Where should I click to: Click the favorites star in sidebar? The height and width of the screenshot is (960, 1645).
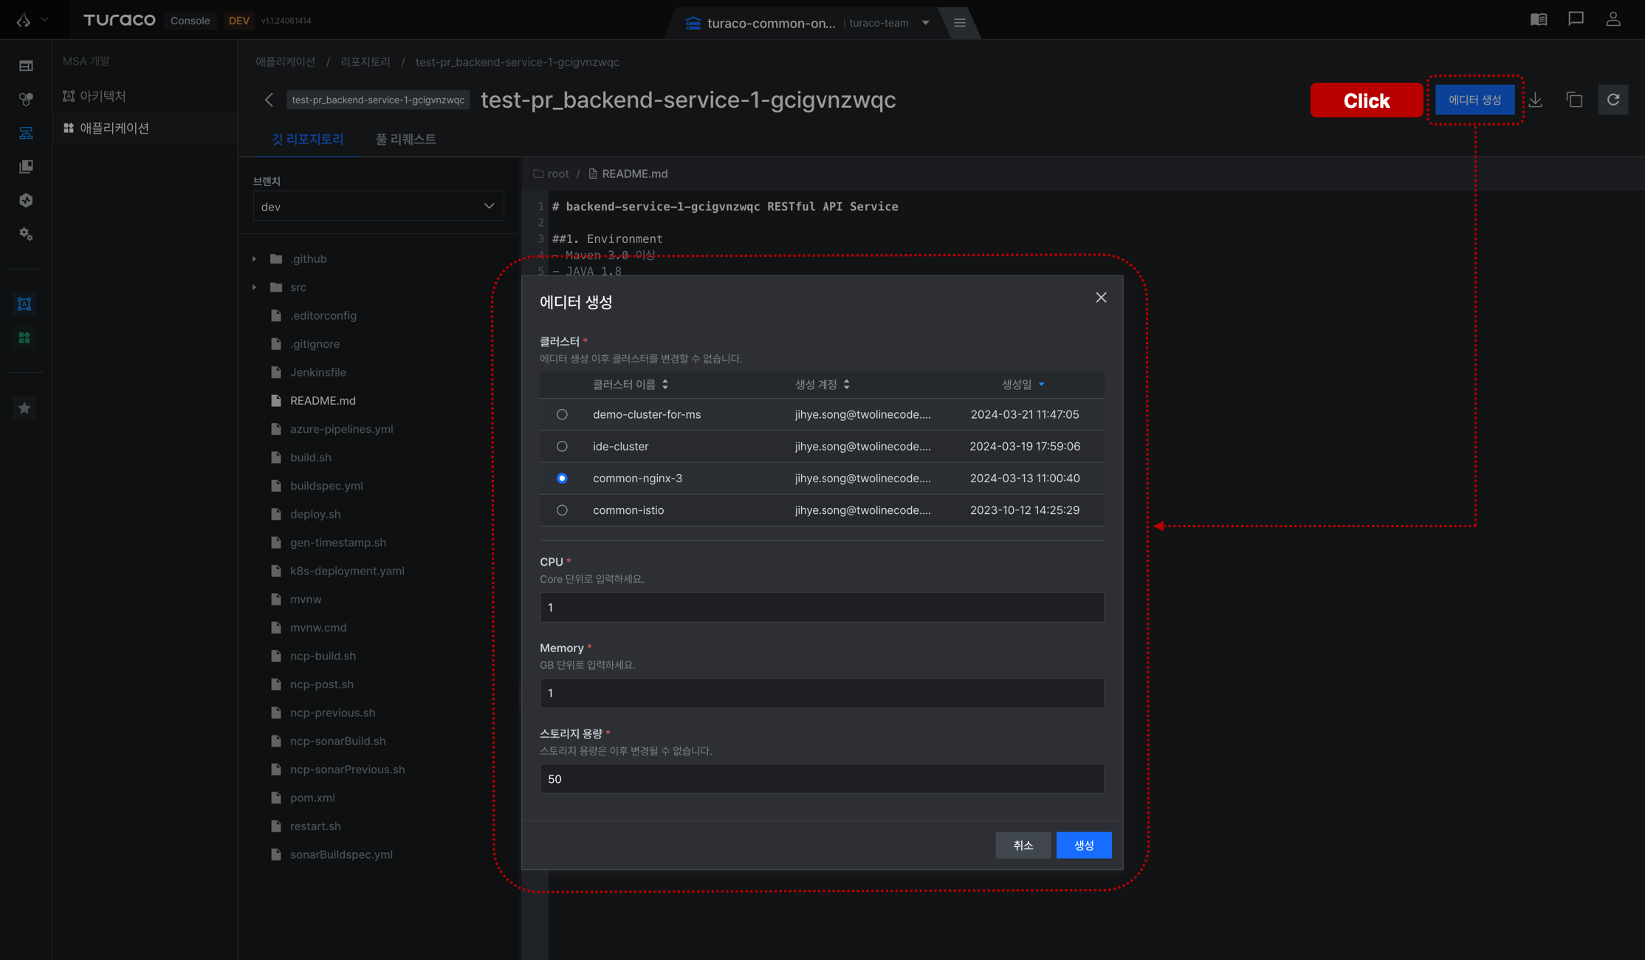coord(25,408)
